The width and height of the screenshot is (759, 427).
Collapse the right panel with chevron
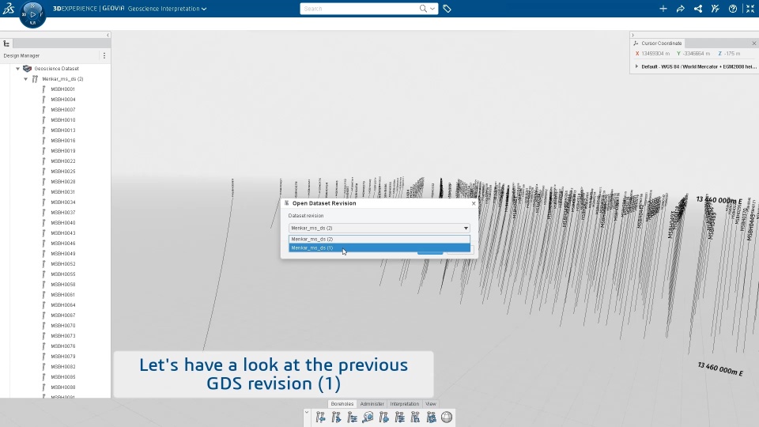tap(632, 35)
